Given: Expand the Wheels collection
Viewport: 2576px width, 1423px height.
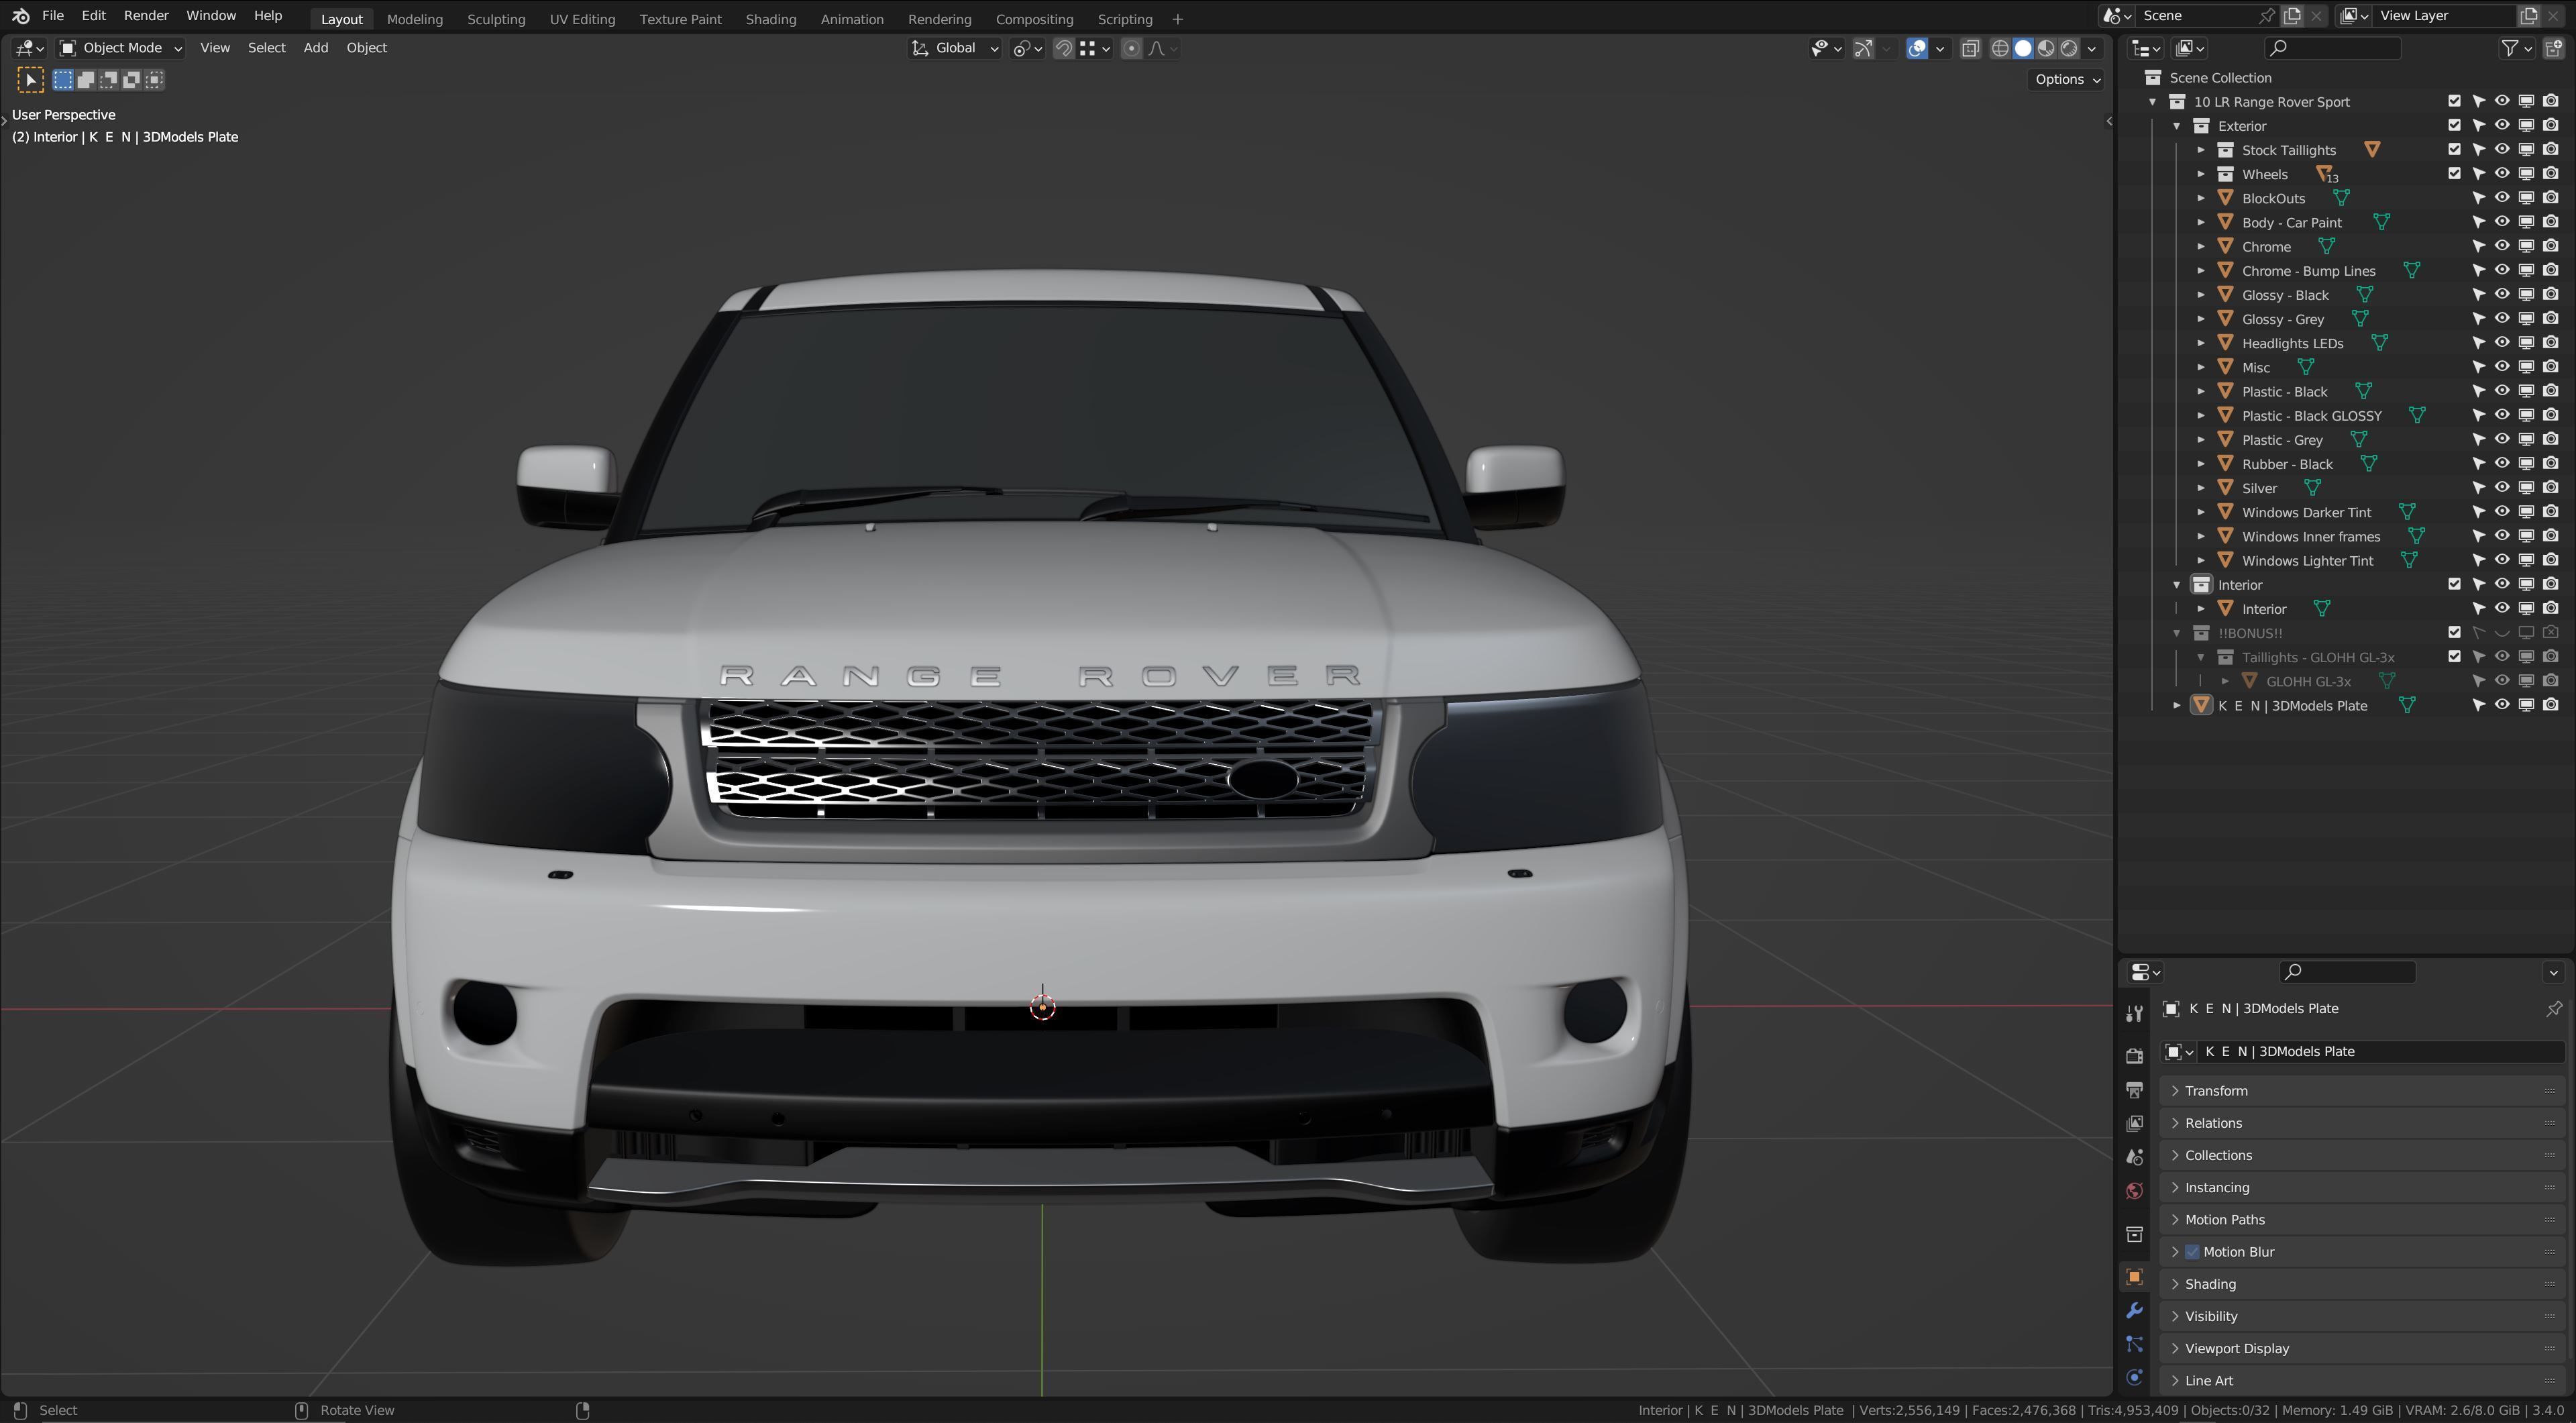Looking at the screenshot, I should (2200, 174).
